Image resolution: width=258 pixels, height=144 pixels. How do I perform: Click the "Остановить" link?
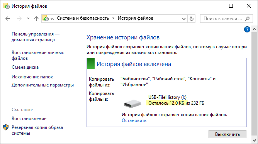(134, 120)
